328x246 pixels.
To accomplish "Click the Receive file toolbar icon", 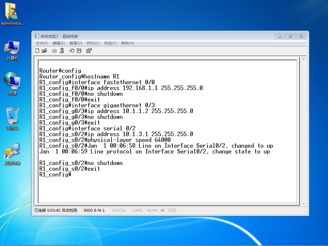I will coord(79,50).
